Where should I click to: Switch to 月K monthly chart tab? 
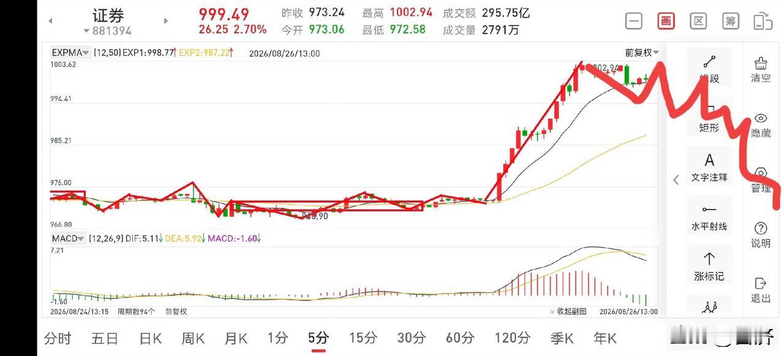pyautogui.click(x=236, y=338)
